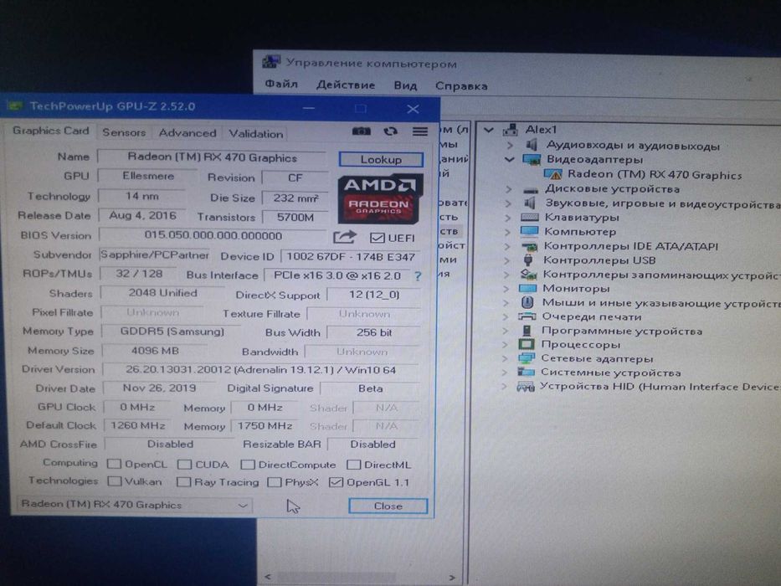This screenshot has height=586, width=781.
Task: Click the Lookup button
Action: tap(381, 159)
